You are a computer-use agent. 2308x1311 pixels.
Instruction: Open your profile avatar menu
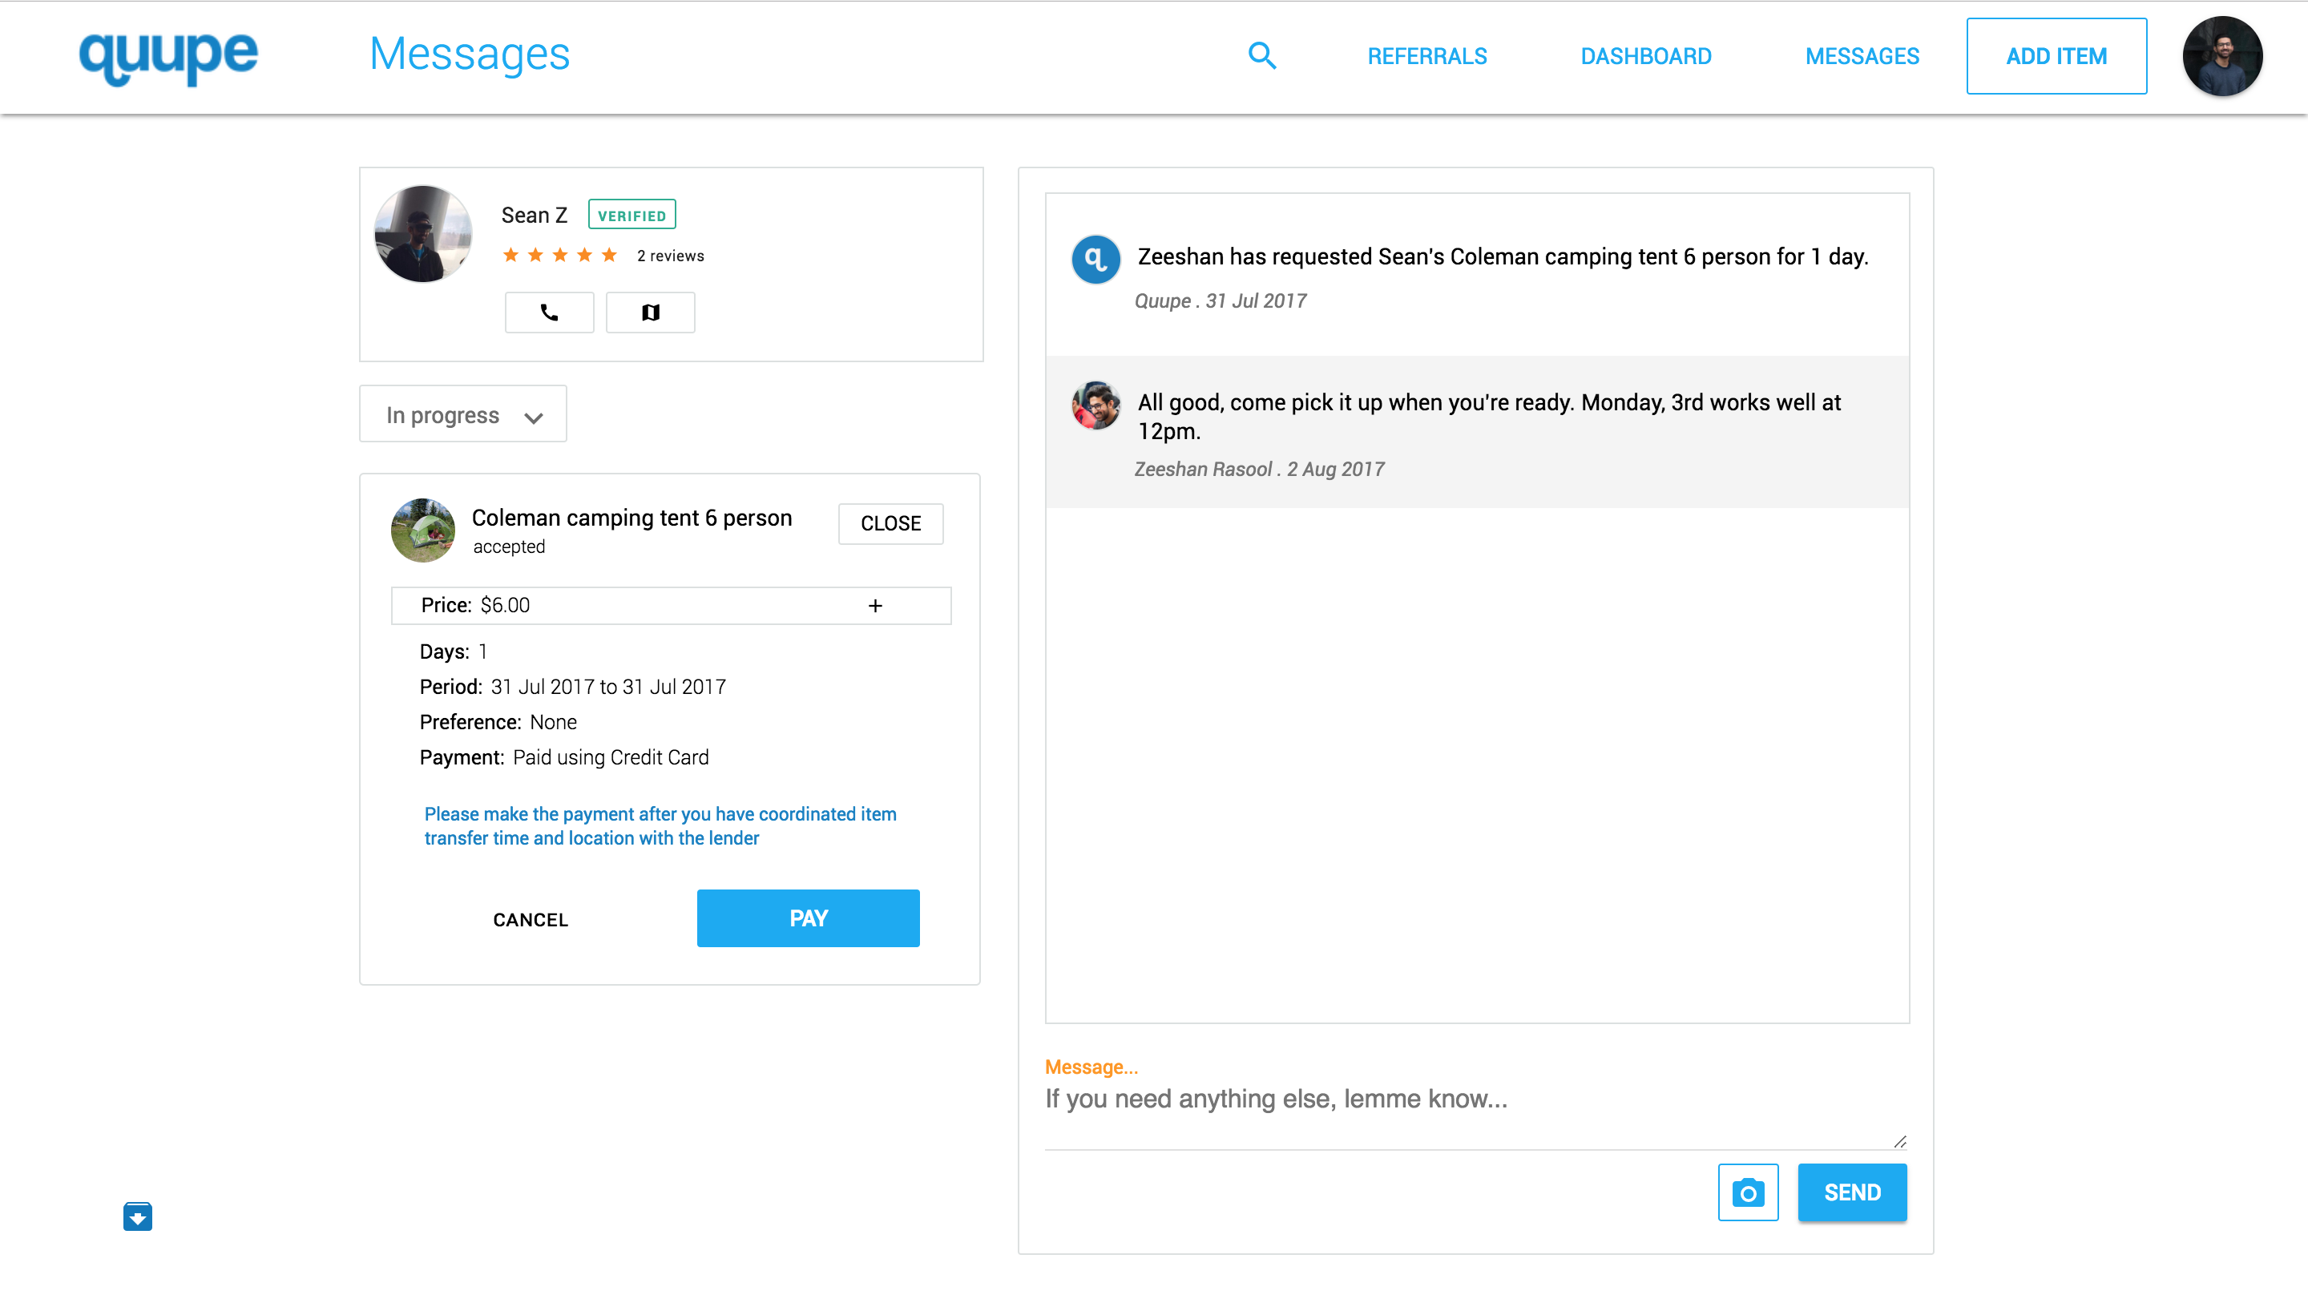click(x=2221, y=56)
